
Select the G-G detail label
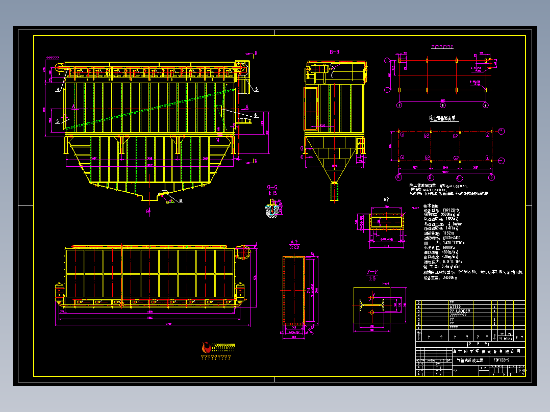click(272, 187)
